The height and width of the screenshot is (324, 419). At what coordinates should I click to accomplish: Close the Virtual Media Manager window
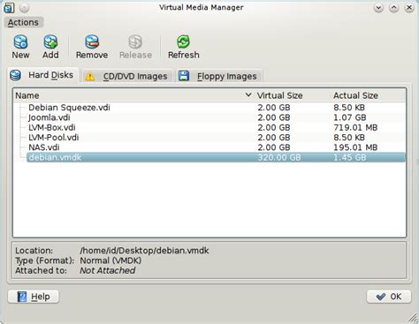[x=409, y=8]
